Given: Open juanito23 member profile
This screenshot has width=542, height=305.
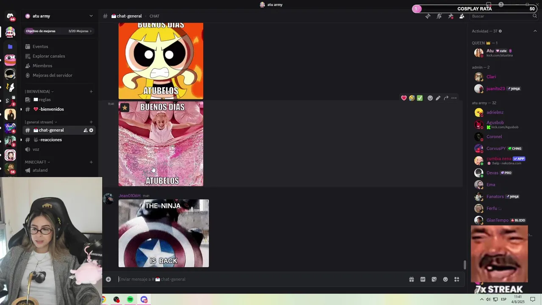Looking at the screenshot, I should point(504,89).
